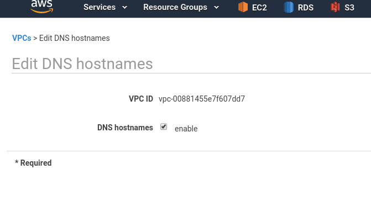The height and width of the screenshot is (206, 371).
Task: Click the 'Edit DNS hostnames' breadcrumb text
Action: point(74,38)
